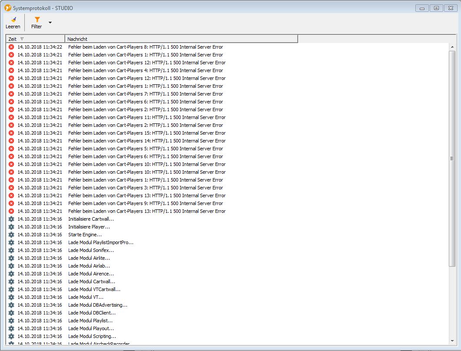
Task: Click gear icon beside Initialisiere Cartwall
Action: click(x=11, y=219)
